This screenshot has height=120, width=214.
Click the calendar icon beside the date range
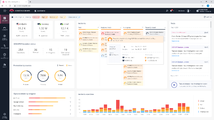point(13,17)
